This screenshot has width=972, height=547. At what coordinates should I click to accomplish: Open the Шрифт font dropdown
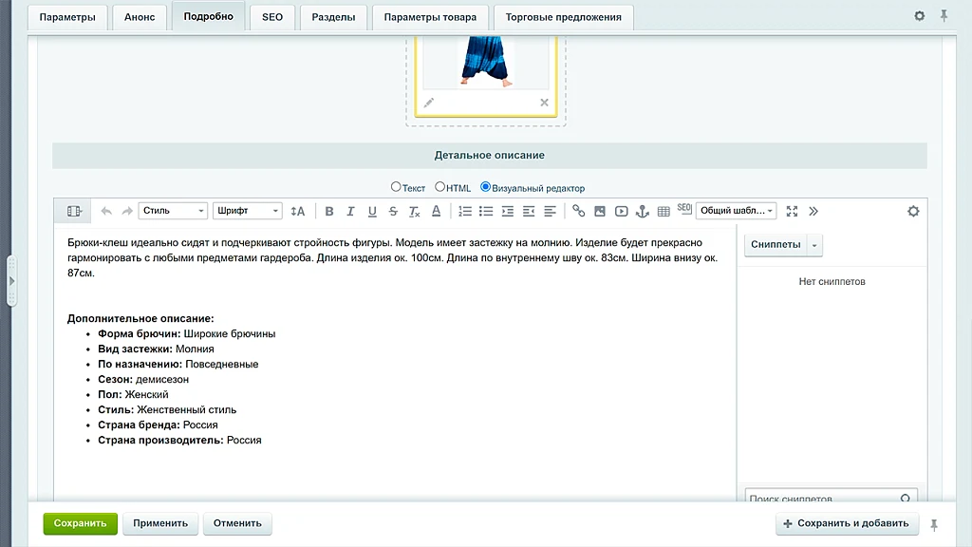(248, 211)
